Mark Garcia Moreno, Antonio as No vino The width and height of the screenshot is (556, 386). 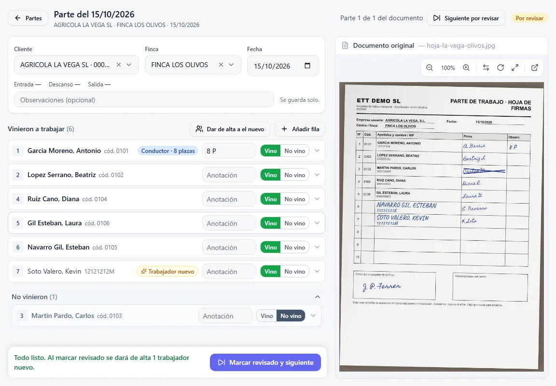point(295,151)
